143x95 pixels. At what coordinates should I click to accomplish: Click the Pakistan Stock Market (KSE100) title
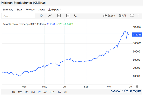(x=23, y=3)
